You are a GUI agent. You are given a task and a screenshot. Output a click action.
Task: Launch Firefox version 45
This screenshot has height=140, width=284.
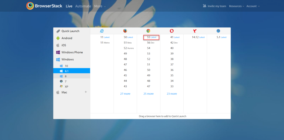[x=125, y=75]
